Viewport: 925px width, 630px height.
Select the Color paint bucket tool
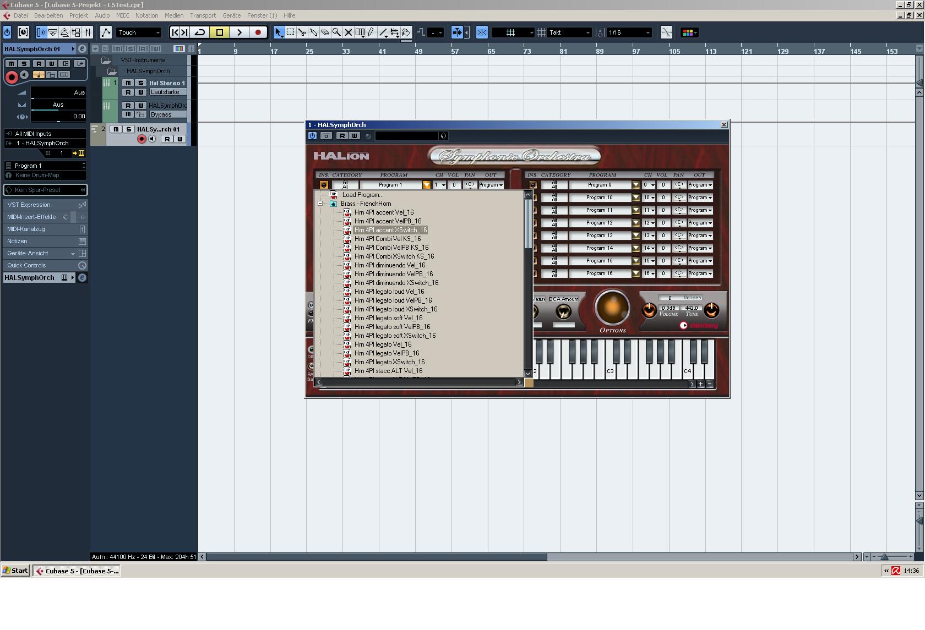(406, 32)
